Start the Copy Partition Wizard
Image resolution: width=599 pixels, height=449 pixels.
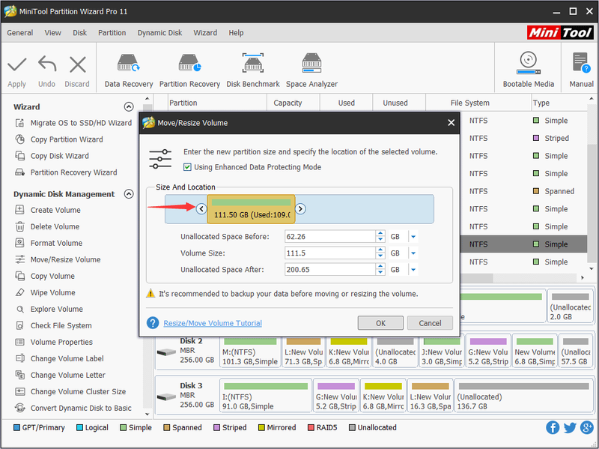[x=59, y=139]
